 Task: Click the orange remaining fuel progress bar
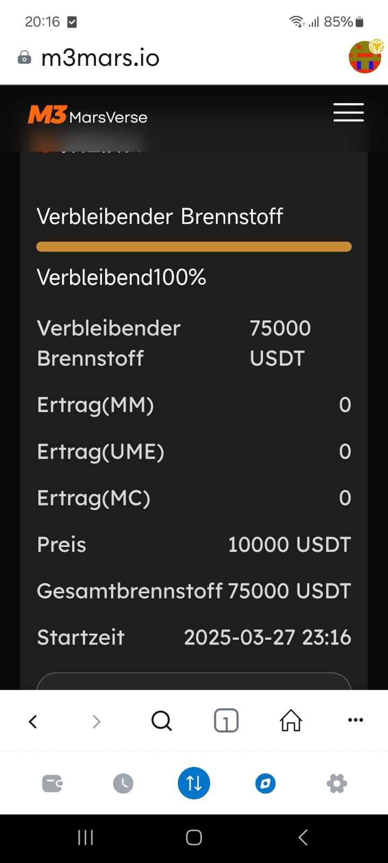click(194, 247)
